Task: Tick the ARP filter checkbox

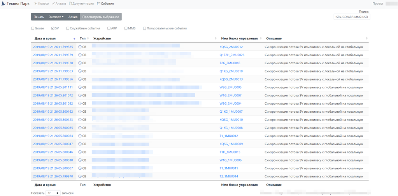Action: [x=109, y=28]
